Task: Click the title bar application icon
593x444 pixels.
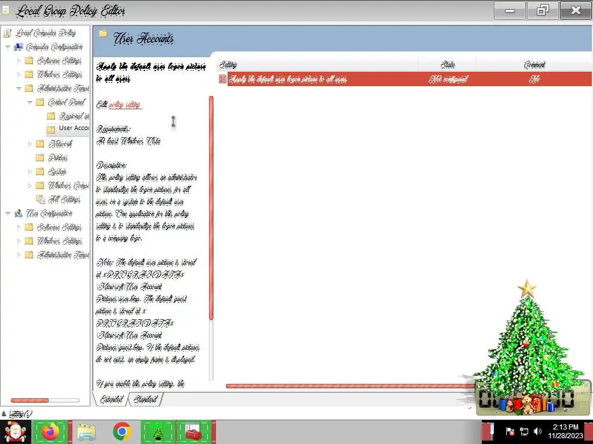Action: (6, 10)
